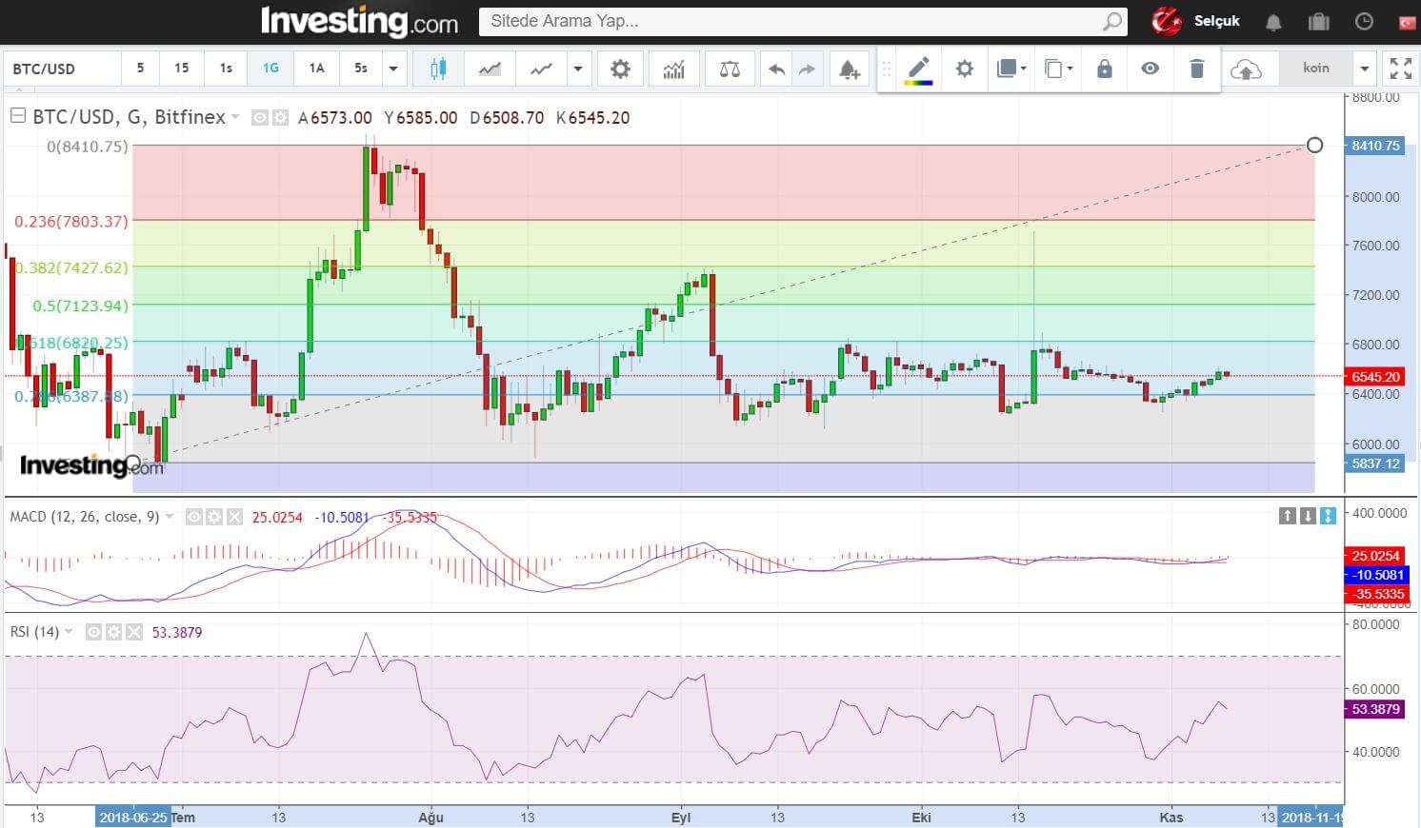This screenshot has height=828, width=1421.
Task: Redo the chart action
Action: point(807,69)
